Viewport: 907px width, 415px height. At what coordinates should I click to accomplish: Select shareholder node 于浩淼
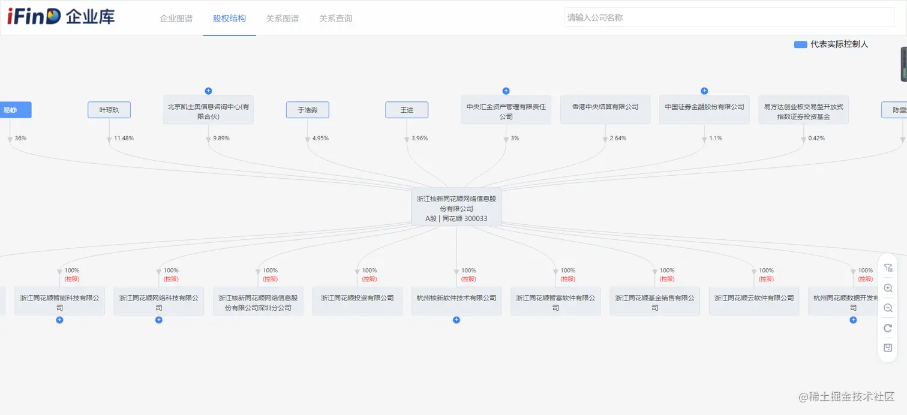pyautogui.click(x=308, y=110)
